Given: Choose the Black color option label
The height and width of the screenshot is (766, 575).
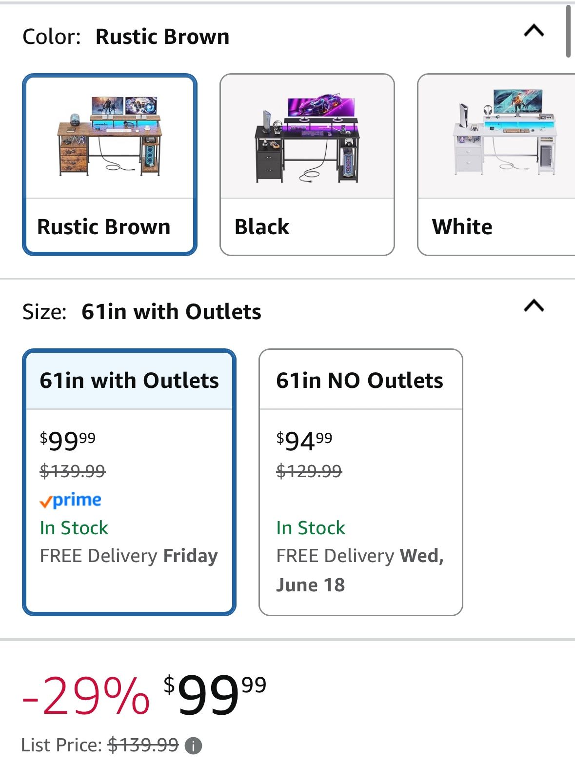Looking at the screenshot, I should coord(262,227).
